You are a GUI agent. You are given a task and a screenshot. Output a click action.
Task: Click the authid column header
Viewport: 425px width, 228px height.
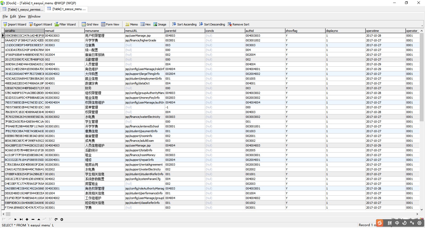265,31
